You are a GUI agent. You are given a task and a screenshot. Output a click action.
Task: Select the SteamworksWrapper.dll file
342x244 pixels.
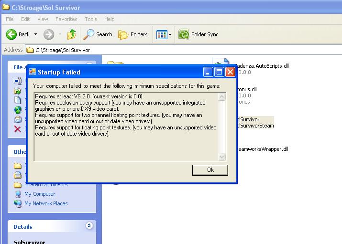[263, 149]
